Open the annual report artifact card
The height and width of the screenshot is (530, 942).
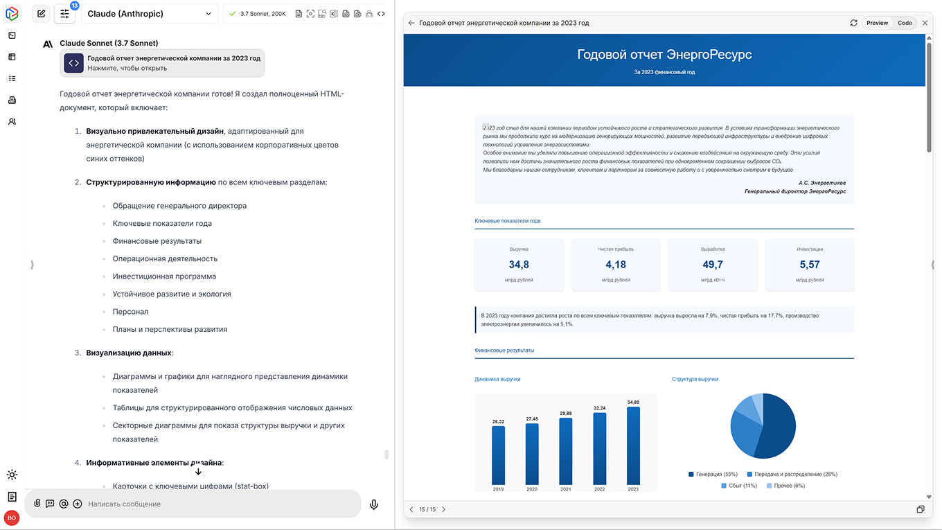(162, 63)
